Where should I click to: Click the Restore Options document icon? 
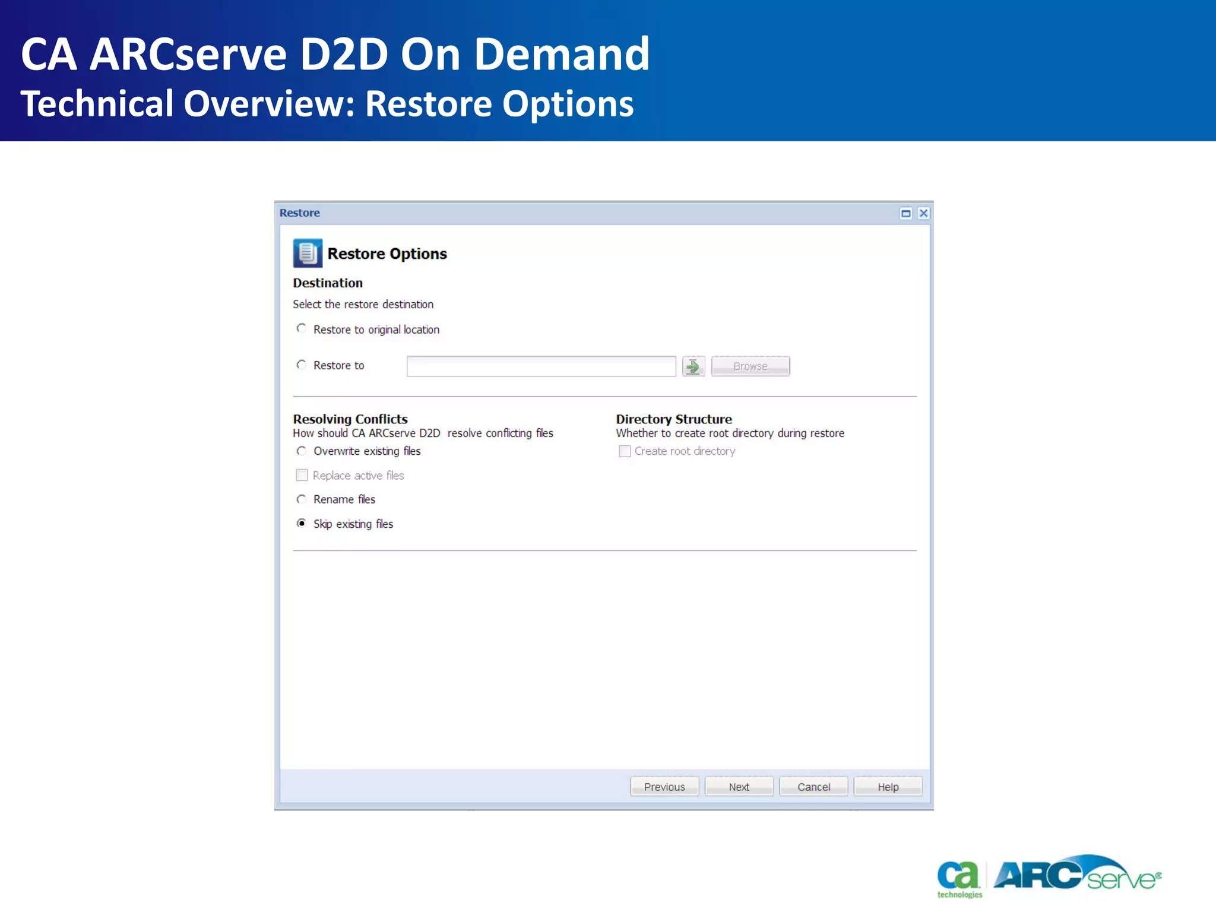pyautogui.click(x=308, y=254)
